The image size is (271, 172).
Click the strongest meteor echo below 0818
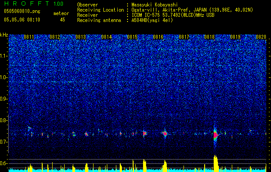pos(215,135)
